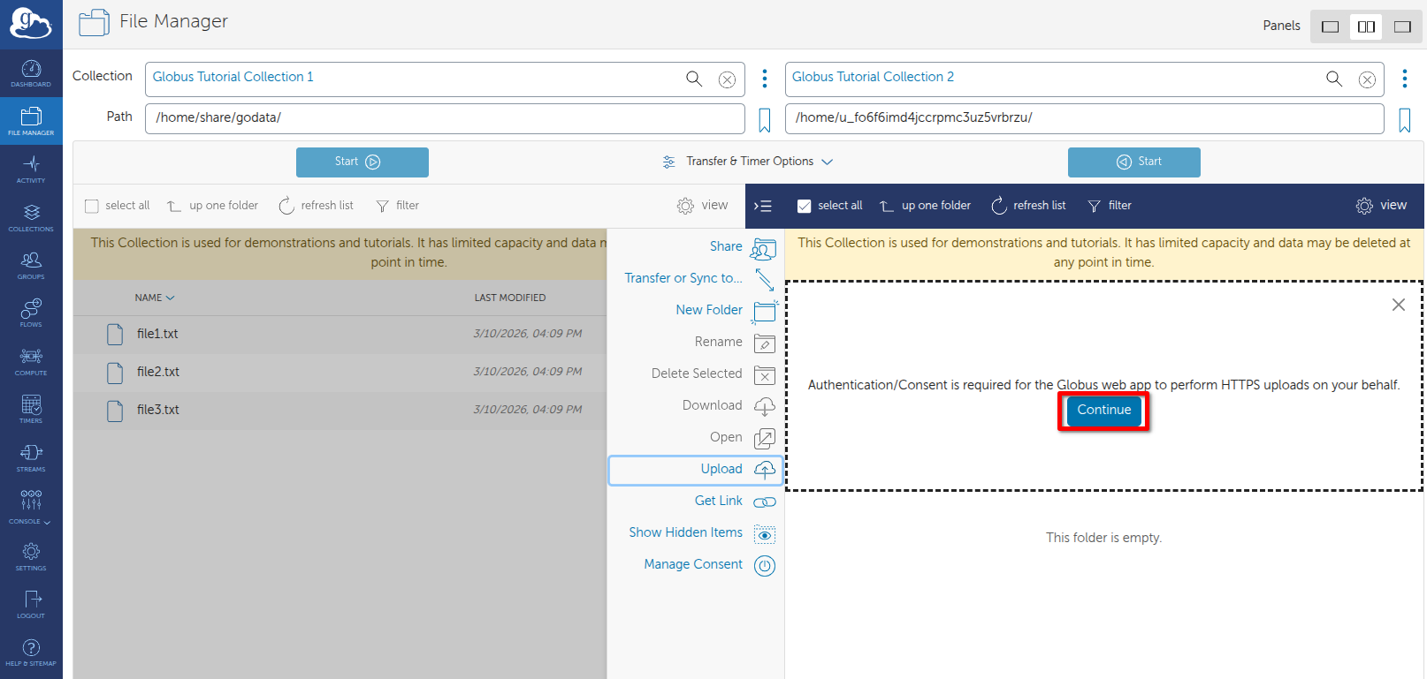Open the Activity page in sidebar

coord(31,169)
